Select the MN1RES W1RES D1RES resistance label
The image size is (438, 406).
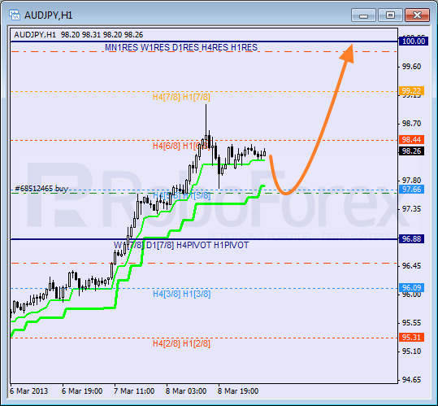pyautogui.click(x=181, y=47)
